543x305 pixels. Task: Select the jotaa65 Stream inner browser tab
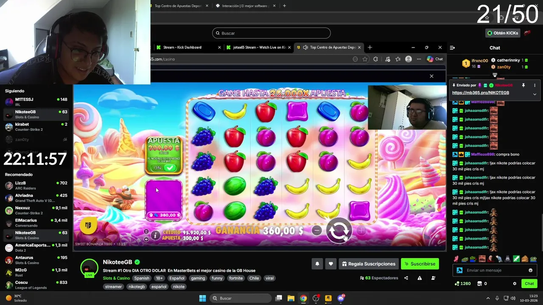[258, 47]
